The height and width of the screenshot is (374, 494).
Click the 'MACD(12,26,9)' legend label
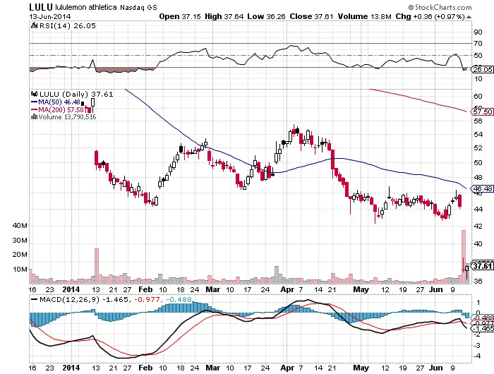(69, 299)
